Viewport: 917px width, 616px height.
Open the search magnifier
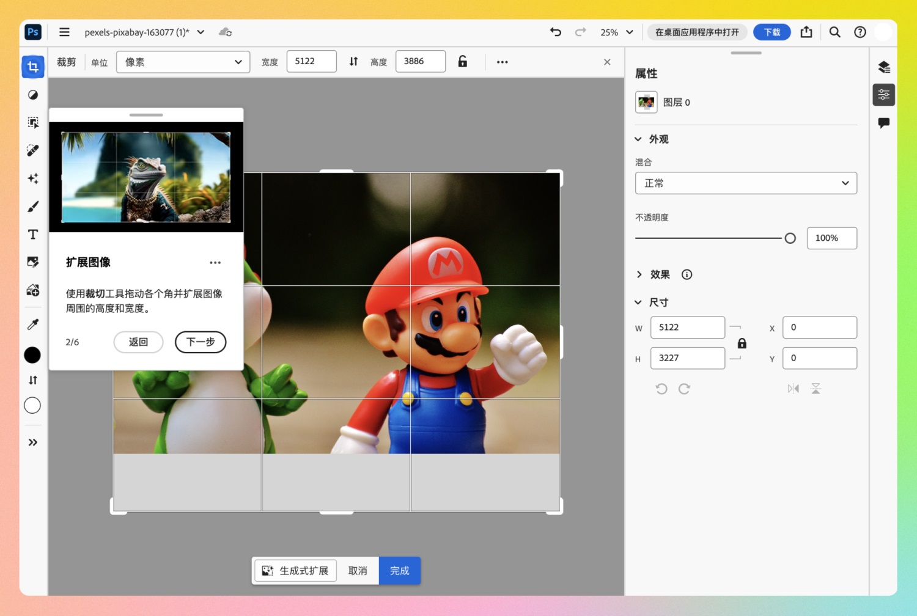click(834, 32)
